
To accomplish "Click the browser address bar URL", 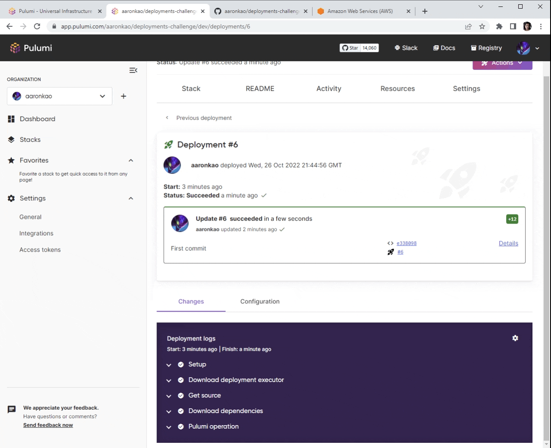I will 156,26.
